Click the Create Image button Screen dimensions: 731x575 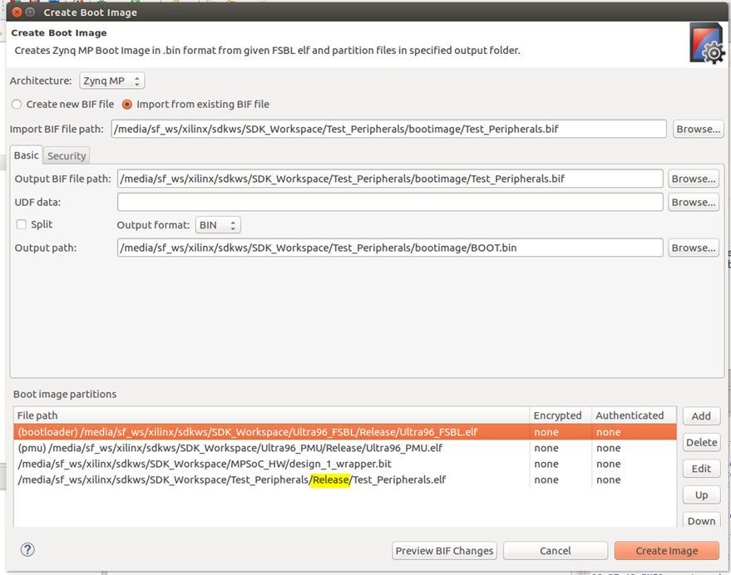click(x=667, y=551)
